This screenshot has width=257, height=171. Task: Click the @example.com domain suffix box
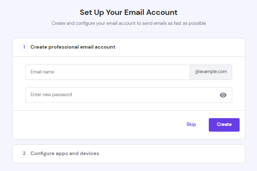tap(211, 72)
